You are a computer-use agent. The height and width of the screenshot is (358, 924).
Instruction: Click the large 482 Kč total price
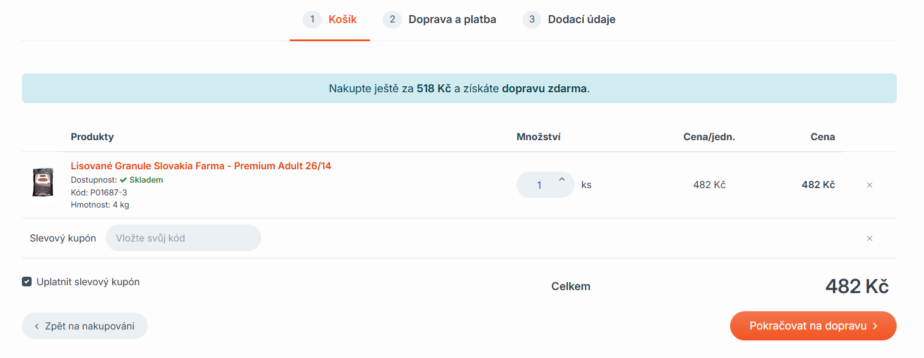(857, 286)
